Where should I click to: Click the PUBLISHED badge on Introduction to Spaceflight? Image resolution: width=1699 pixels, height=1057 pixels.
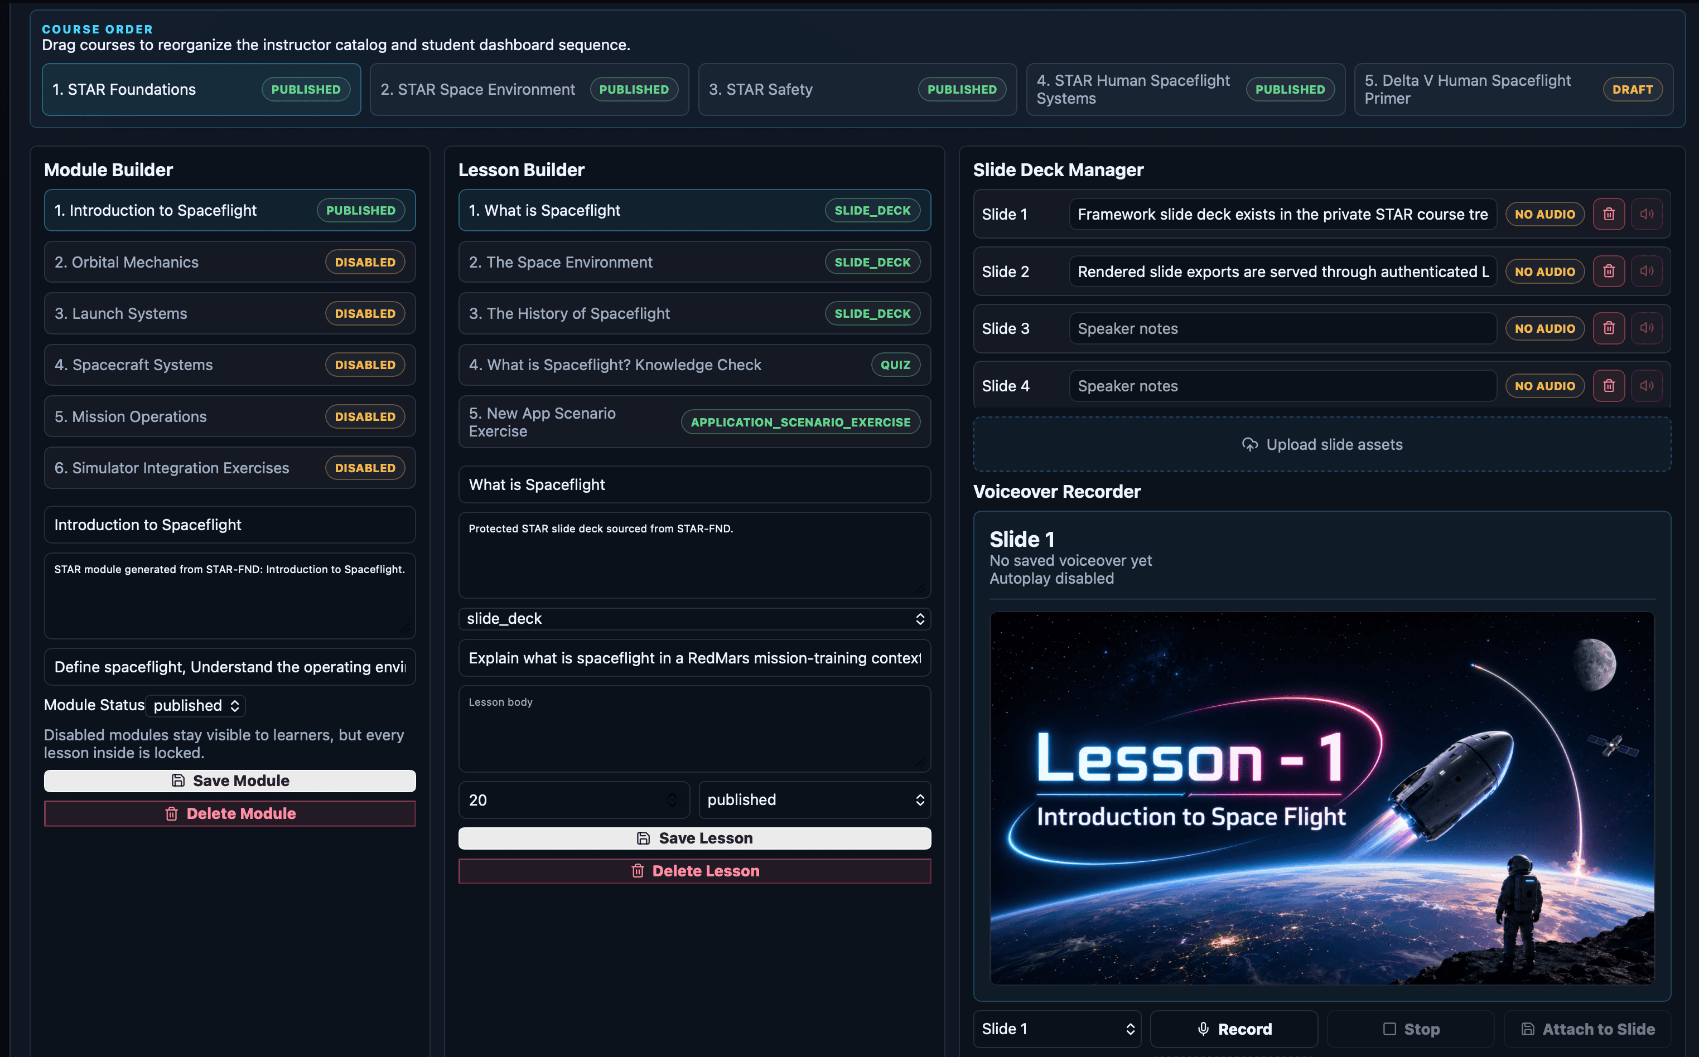click(361, 210)
